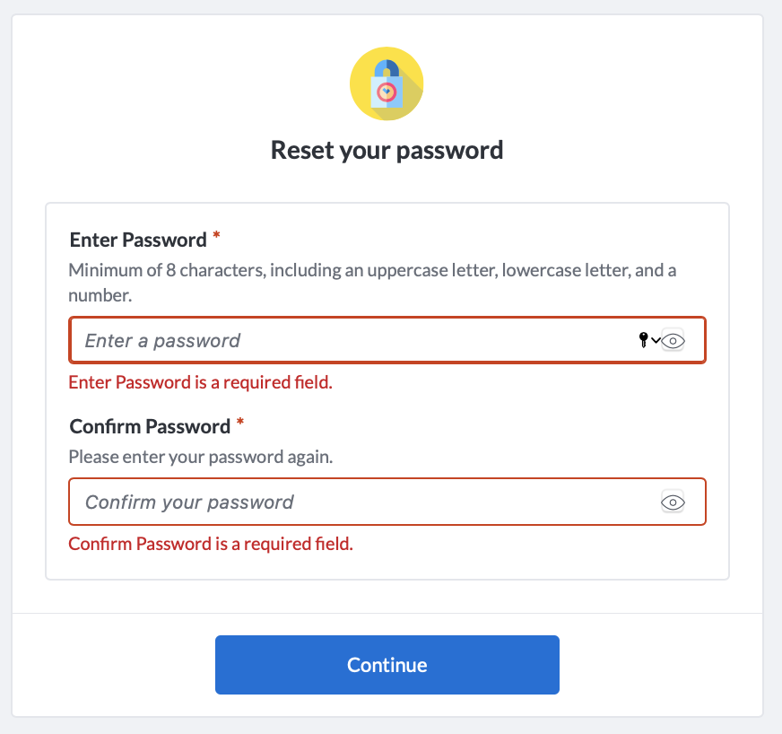Click the padlock icon above the heading
This screenshot has height=734, width=782.
pyautogui.click(x=387, y=83)
